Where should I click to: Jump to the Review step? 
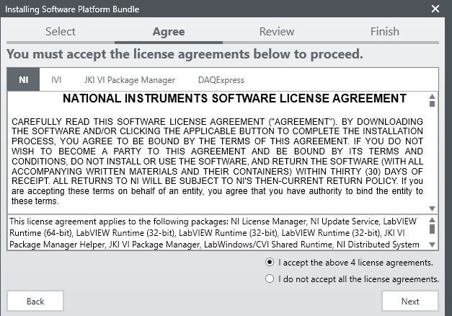pos(277,32)
